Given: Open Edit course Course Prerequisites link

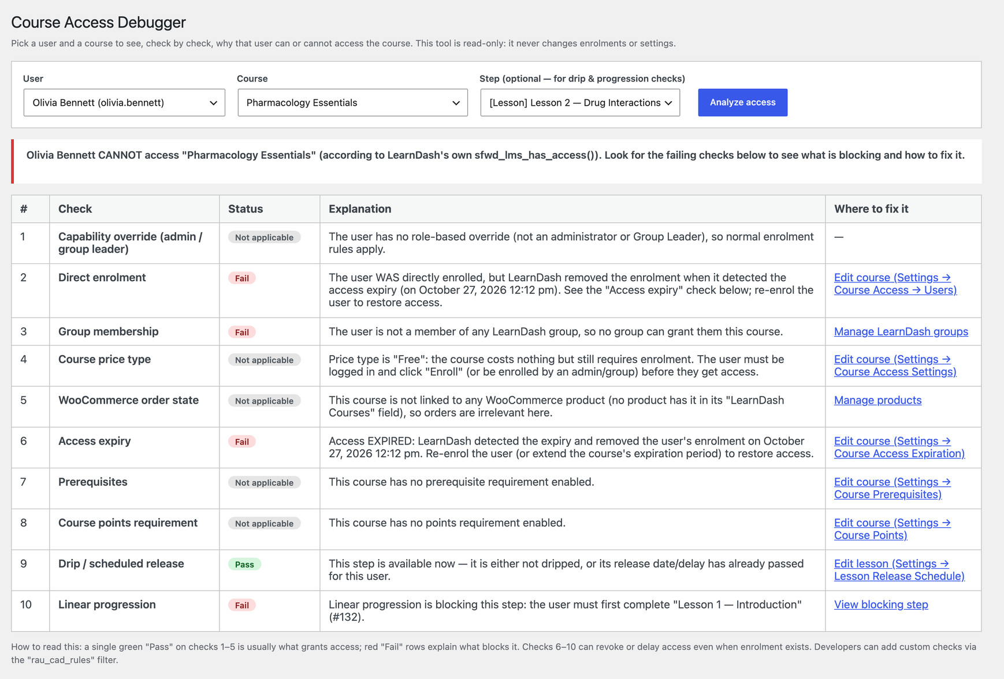Looking at the screenshot, I should click(892, 488).
